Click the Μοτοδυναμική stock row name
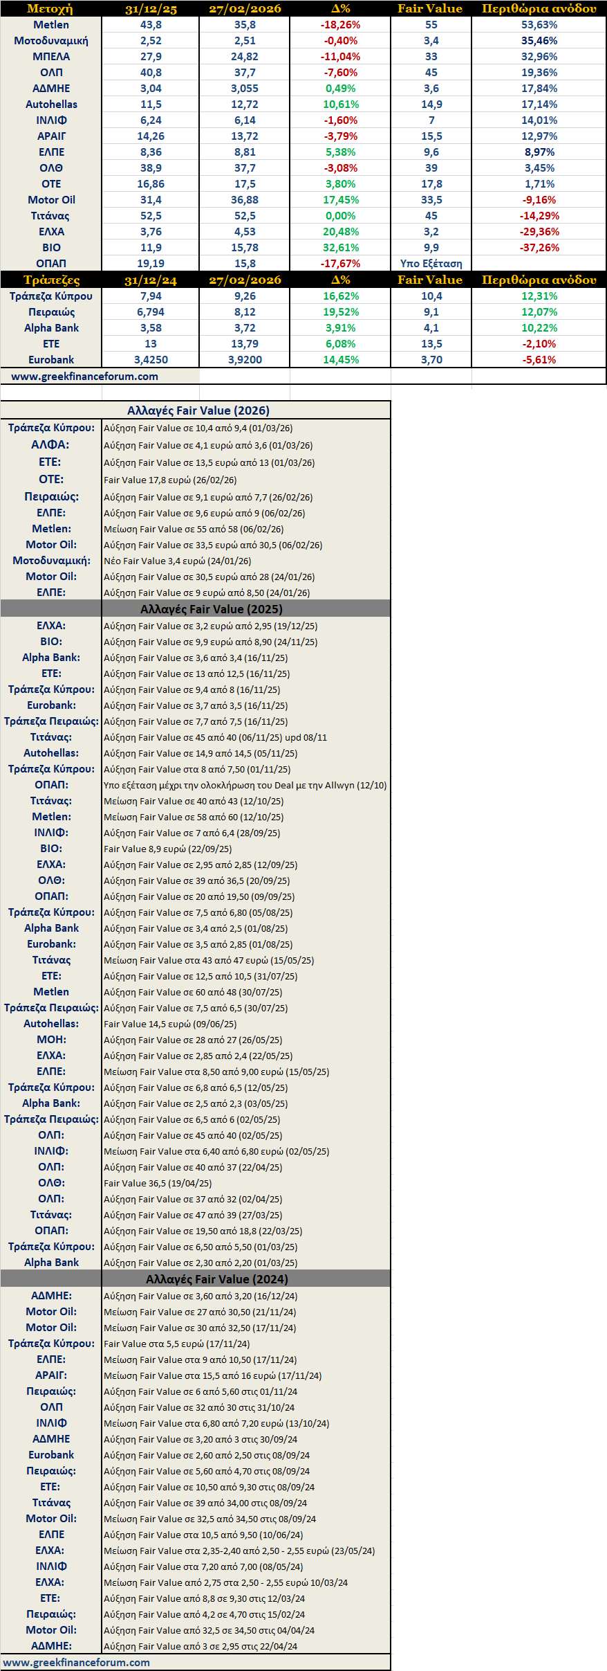 pos(51,41)
